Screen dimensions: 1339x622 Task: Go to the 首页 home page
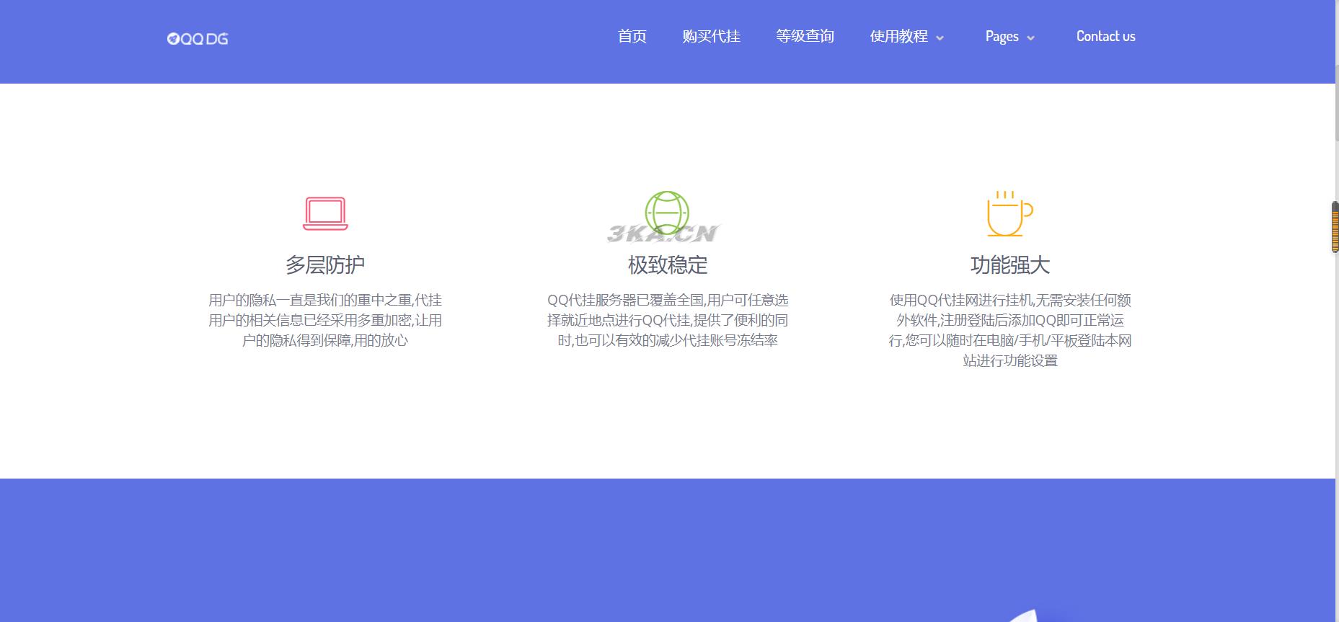632,36
